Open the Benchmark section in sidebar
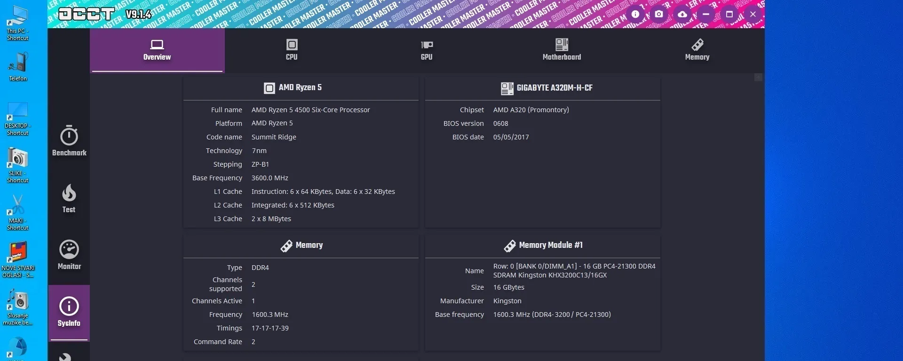Screen dimensions: 903x361 [69, 141]
